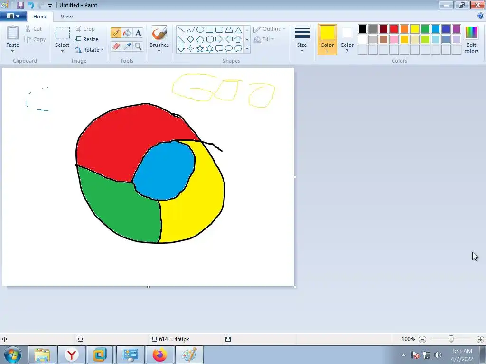Click the zoom slider handle
The height and width of the screenshot is (364, 486).
pos(451,339)
